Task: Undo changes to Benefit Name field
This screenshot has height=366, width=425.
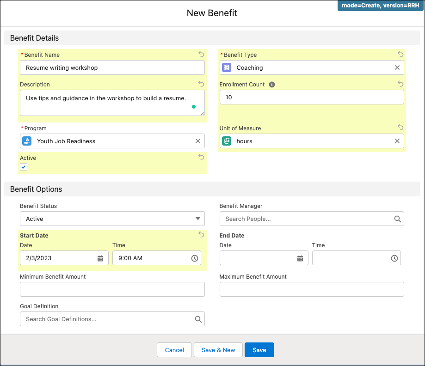Action: click(201, 54)
